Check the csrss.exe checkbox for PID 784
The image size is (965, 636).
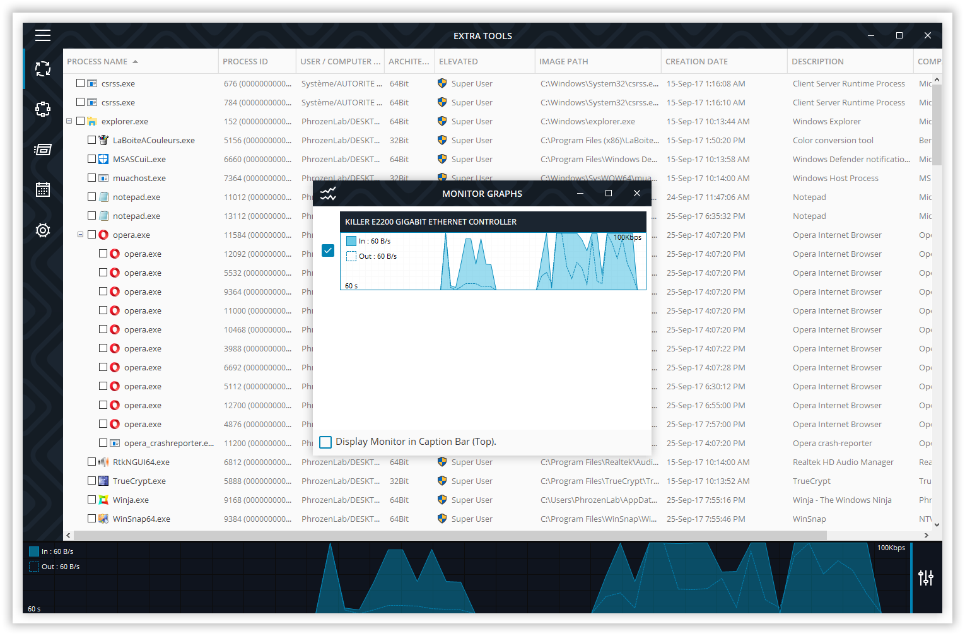(80, 102)
